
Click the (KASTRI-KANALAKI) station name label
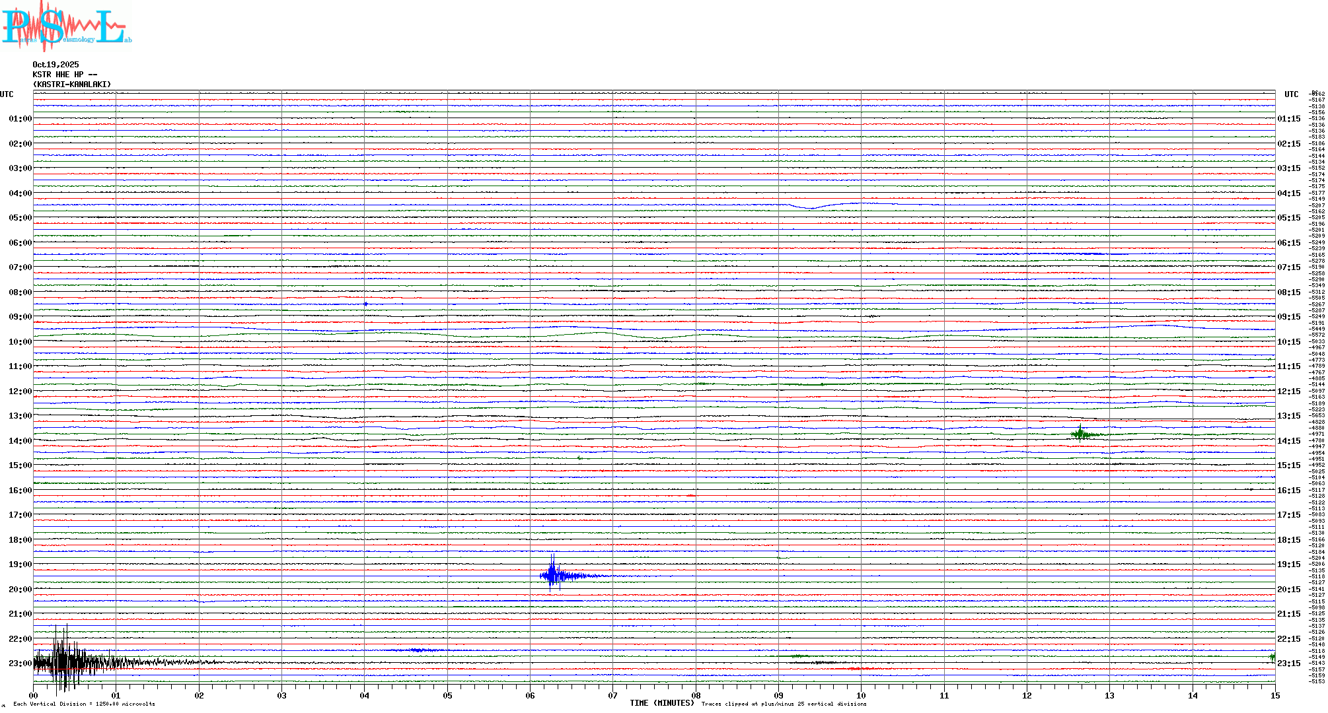[x=72, y=85]
